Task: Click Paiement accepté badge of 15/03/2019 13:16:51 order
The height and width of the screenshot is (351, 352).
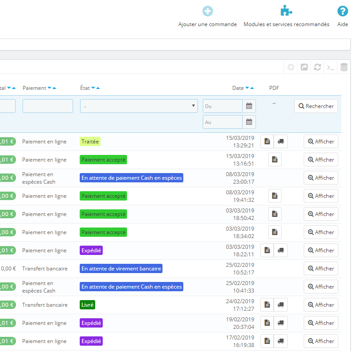Action: [103, 160]
